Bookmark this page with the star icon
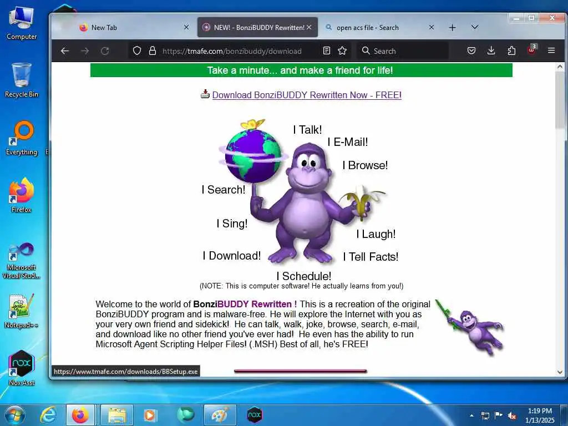This screenshot has width=568, height=426. [x=342, y=50]
